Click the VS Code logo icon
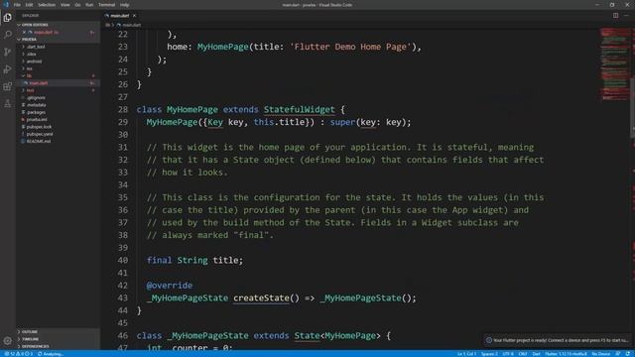Viewport: 635px width, 357px height. coord(6,5)
